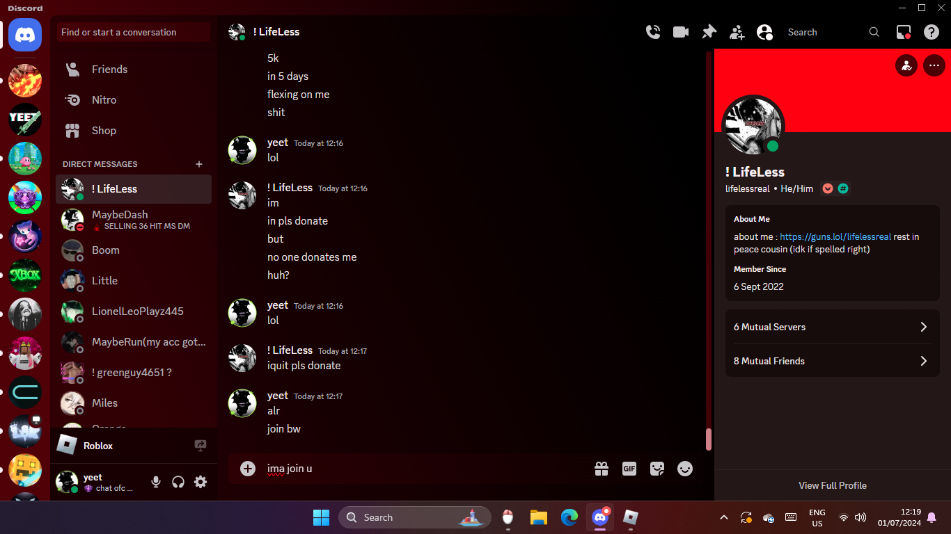
Task: Click the LifeLess profile avatar in the side panel
Action: point(753,126)
